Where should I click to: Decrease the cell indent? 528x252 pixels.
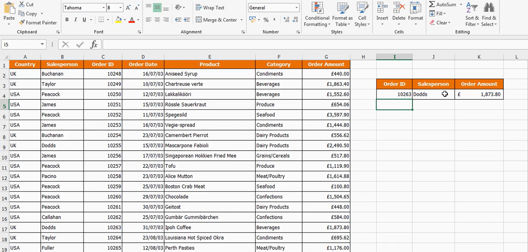coord(178,20)
